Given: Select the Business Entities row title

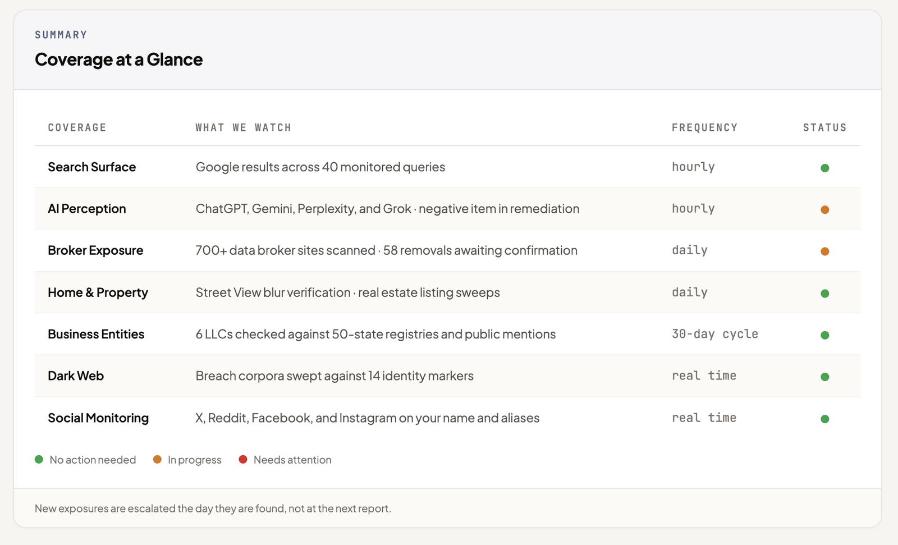Looking at the screenshot, I should (96, 334).
